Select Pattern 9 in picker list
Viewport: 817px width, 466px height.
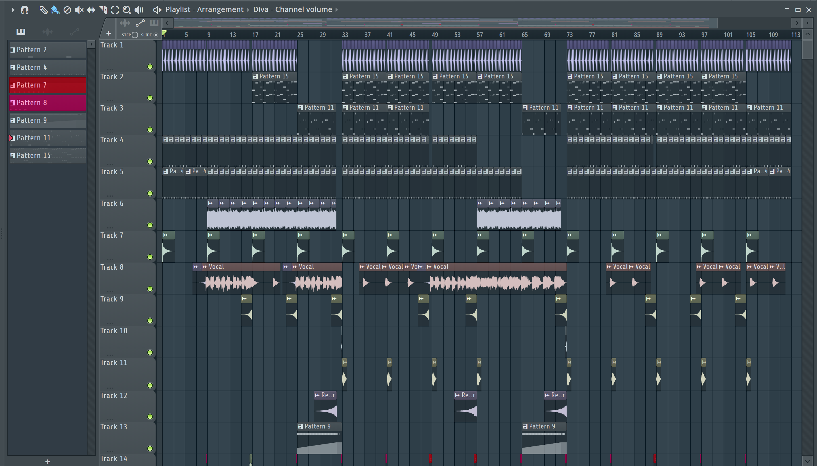click(48, 120)
